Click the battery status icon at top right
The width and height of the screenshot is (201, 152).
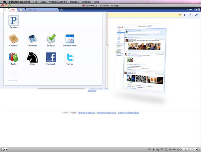pos(199,9)
